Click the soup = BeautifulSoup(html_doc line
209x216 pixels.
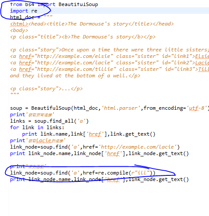(x=110, y=108)
